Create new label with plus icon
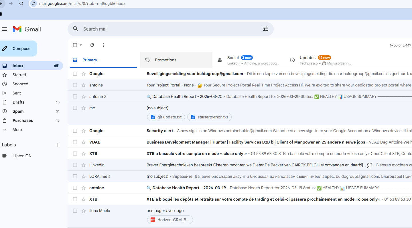Image resolution: width=412 pixels, height=228 pixels. click(58, 145)
